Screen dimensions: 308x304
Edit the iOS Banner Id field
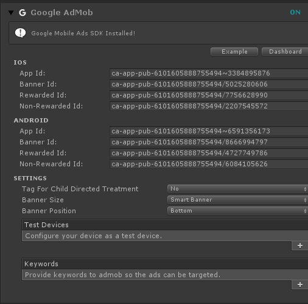(x=209, y=84)
